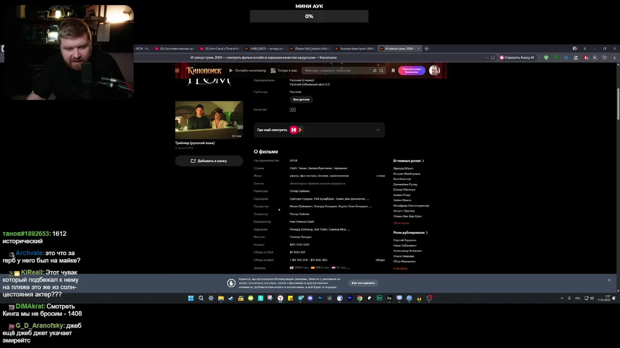Click the 2004 production year
620x348 pixels.
(294, 160)
